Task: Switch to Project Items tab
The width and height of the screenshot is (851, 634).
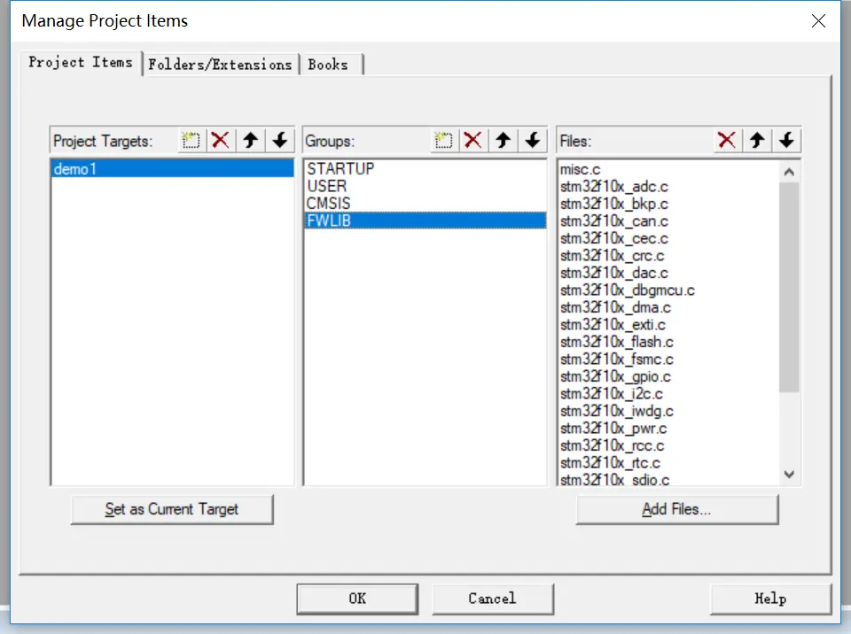Action: tap(81, 63)
